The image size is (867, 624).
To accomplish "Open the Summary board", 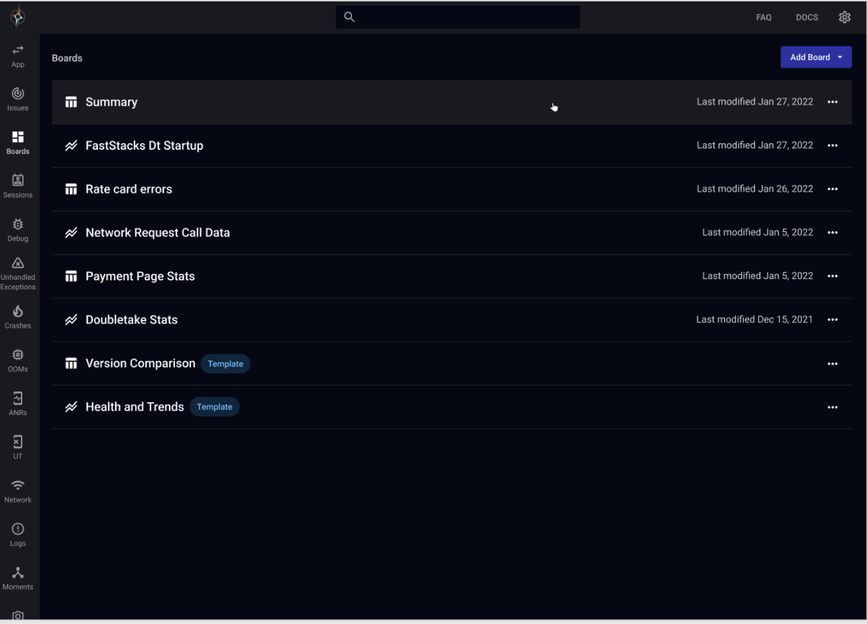I will [x=452, y=102].
